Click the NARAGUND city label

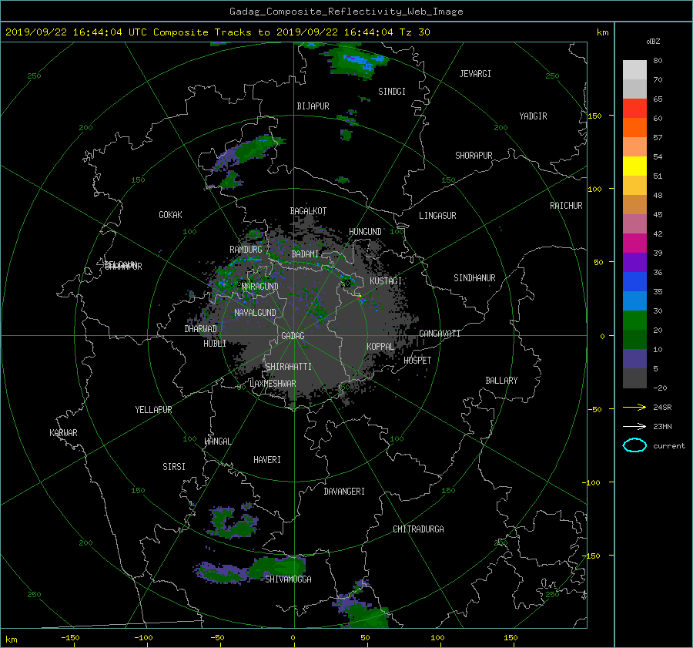coord(260,287)
